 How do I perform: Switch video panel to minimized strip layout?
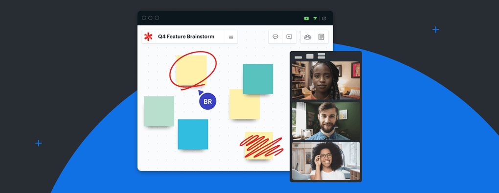pos(298,58)
